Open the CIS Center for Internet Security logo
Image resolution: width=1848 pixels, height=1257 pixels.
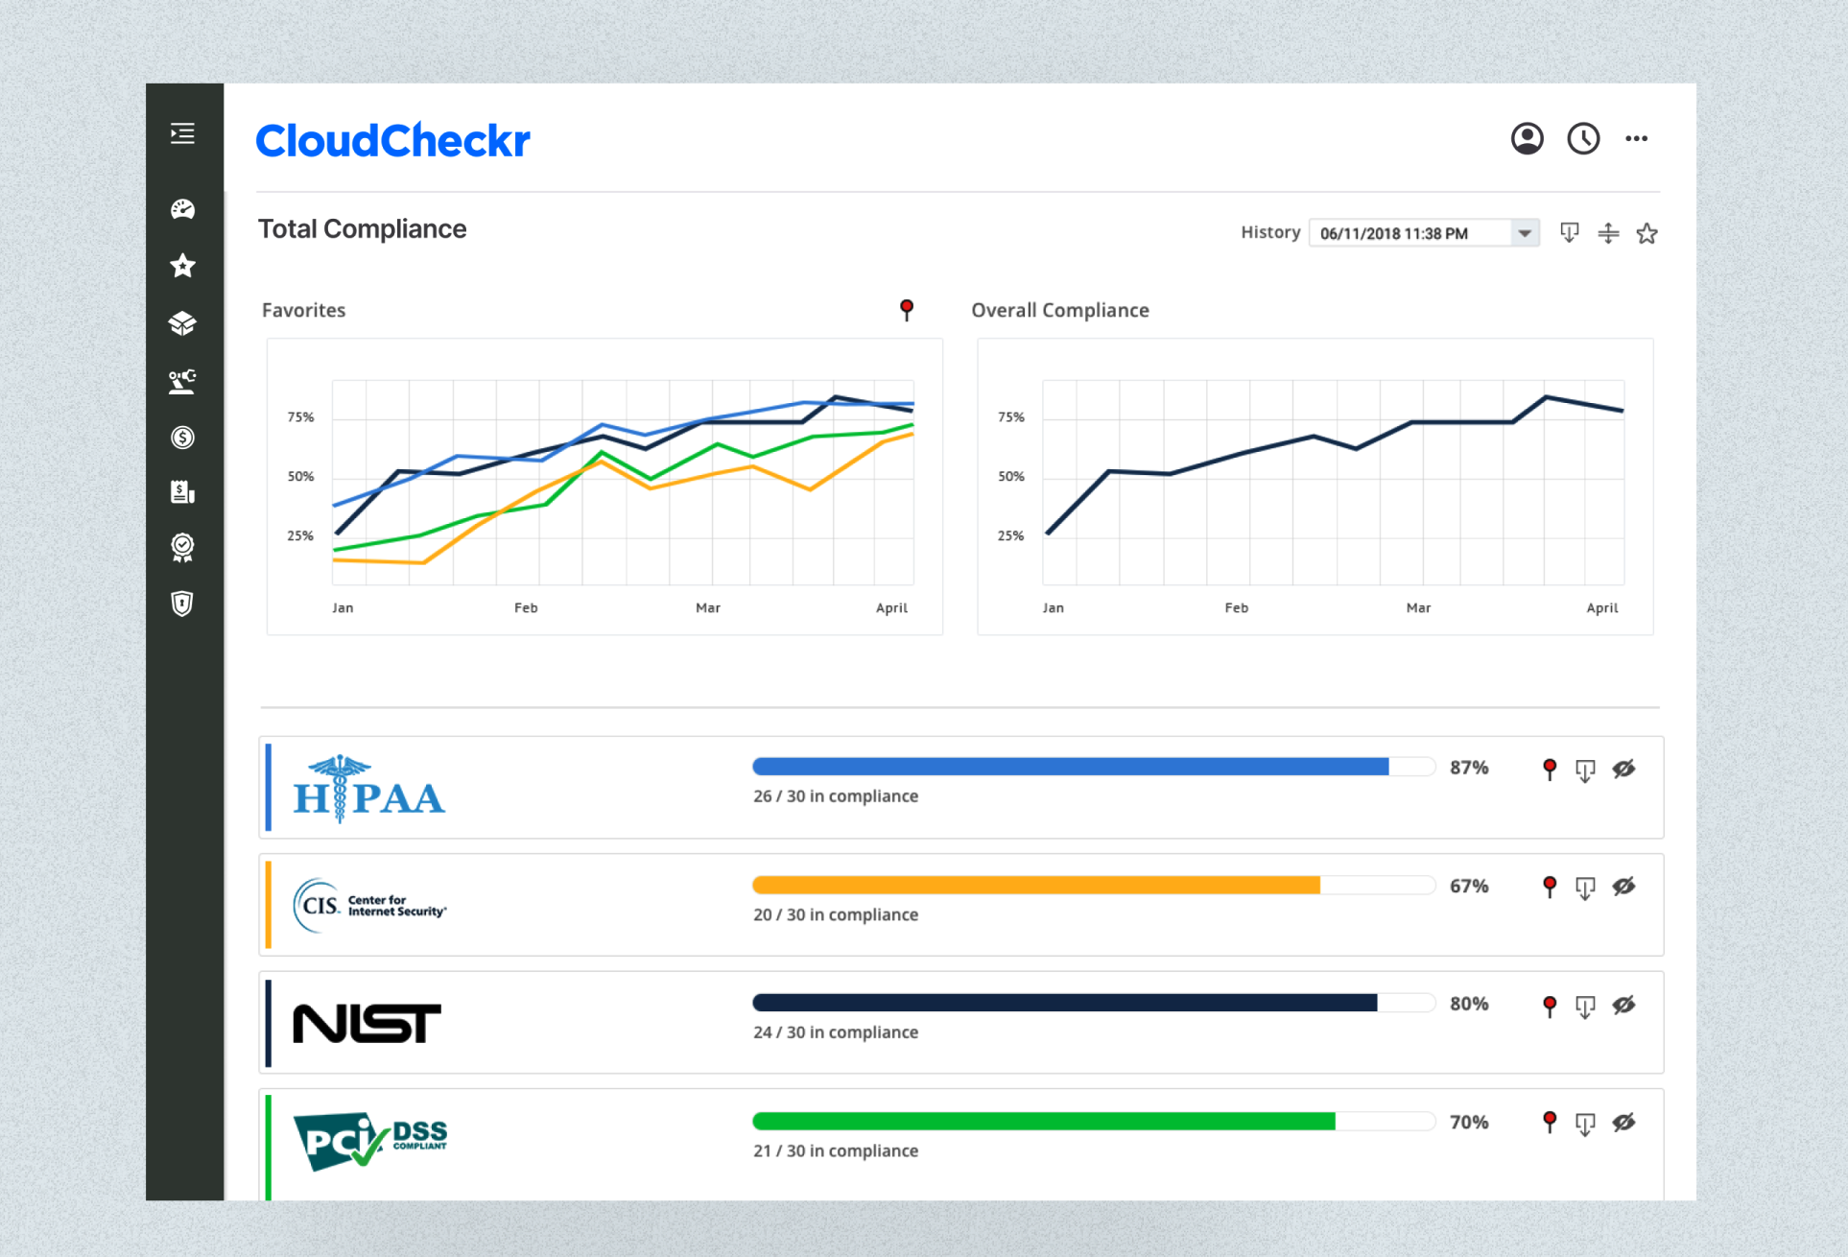pos(369,905)
